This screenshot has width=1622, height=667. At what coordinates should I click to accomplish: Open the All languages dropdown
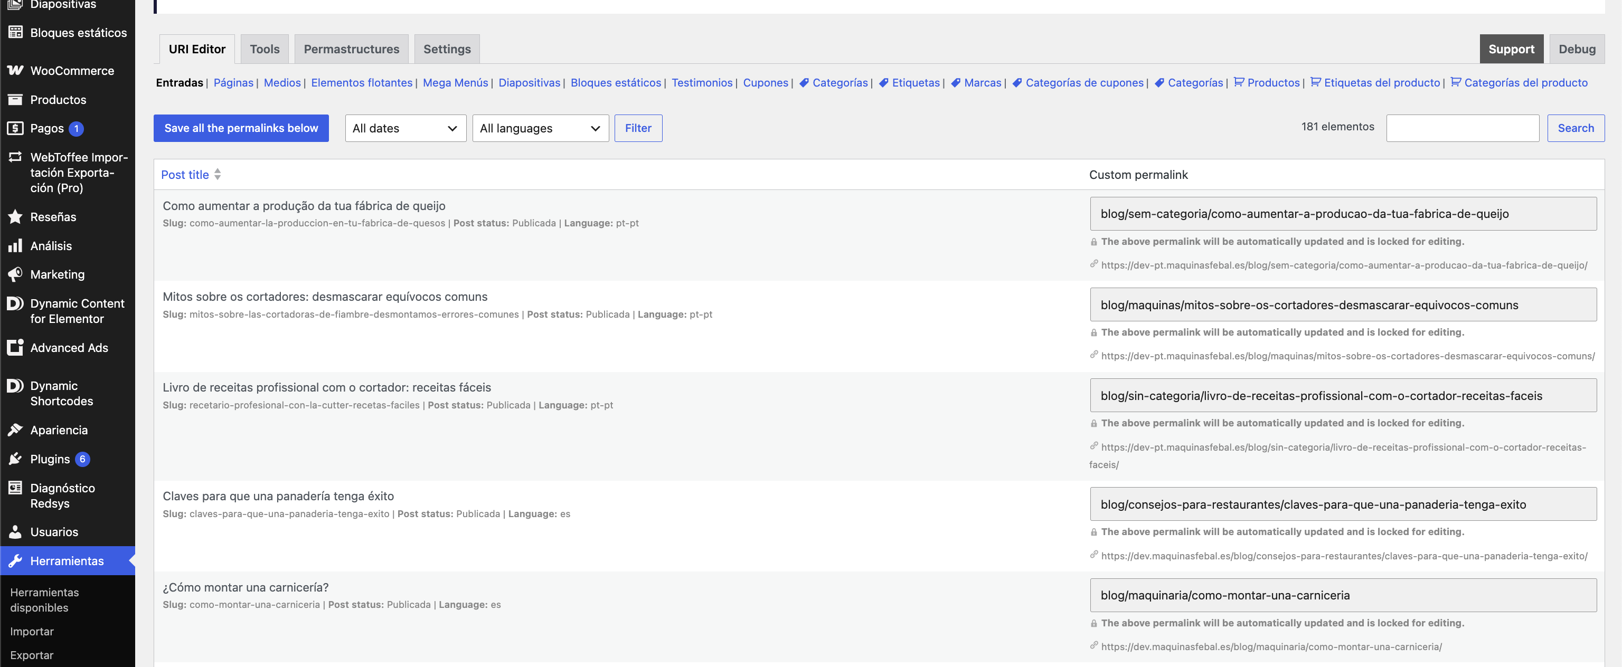(540, 128)
